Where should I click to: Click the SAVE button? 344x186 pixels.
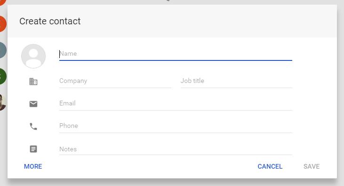point(312,166)
